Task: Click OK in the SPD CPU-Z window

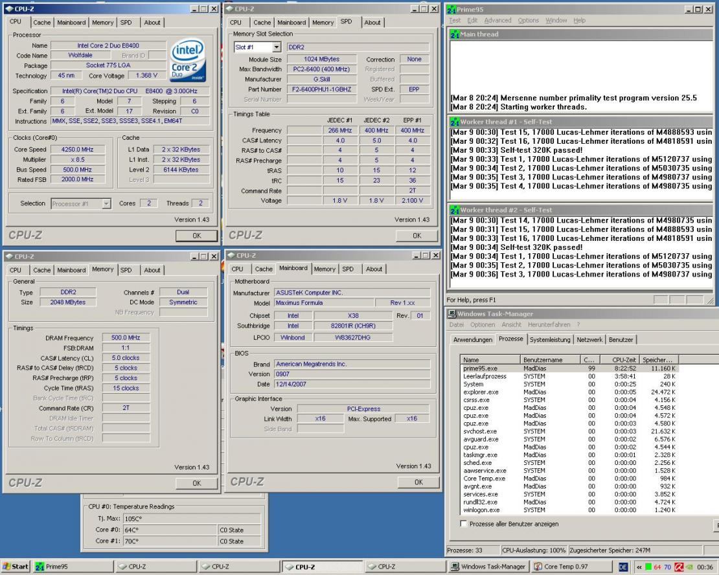Action: point(417,236)
